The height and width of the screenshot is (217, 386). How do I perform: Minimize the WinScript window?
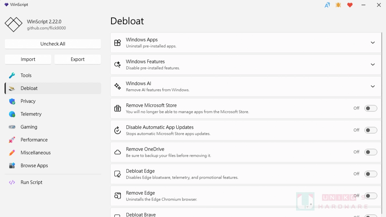tap(363, 5)
